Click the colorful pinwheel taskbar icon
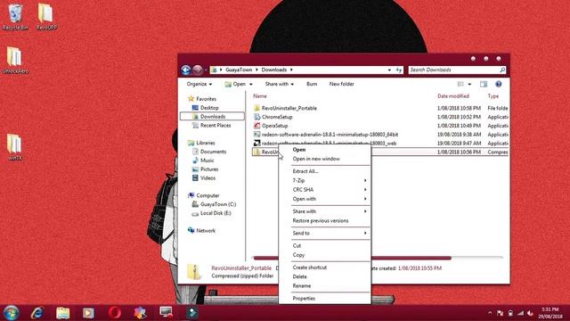This screenshot has height=321, width=570. point(140,313)
